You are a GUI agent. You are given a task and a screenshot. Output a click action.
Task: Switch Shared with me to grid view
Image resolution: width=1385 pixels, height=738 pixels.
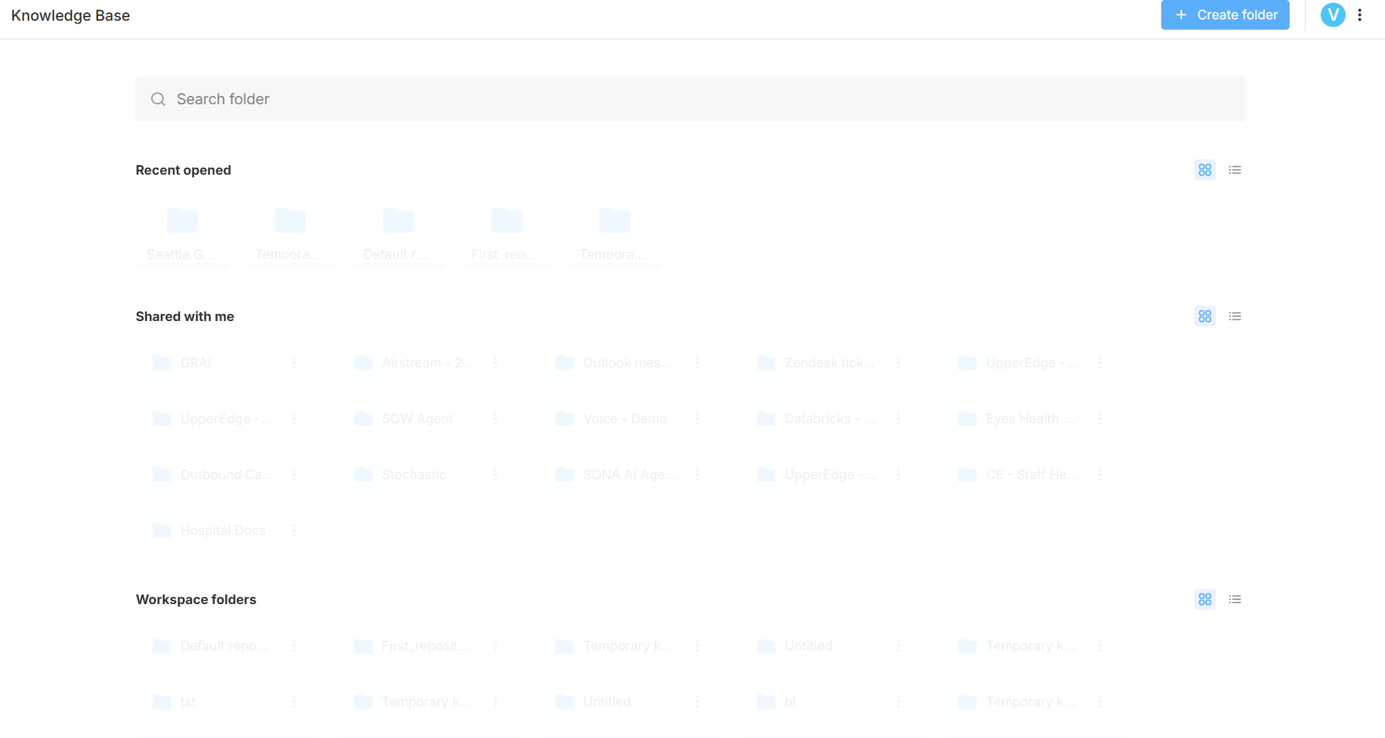click(x=1205, y=316)
